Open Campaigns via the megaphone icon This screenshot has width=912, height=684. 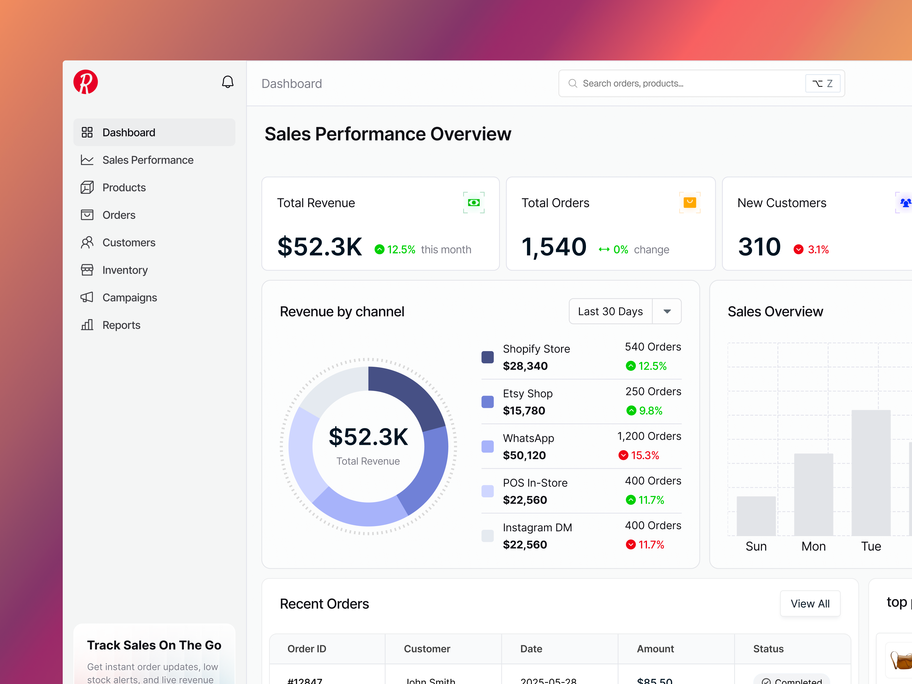point(87,297)
